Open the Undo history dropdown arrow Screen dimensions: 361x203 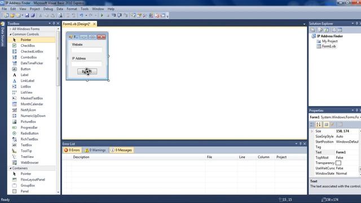(x=86, y=16)
